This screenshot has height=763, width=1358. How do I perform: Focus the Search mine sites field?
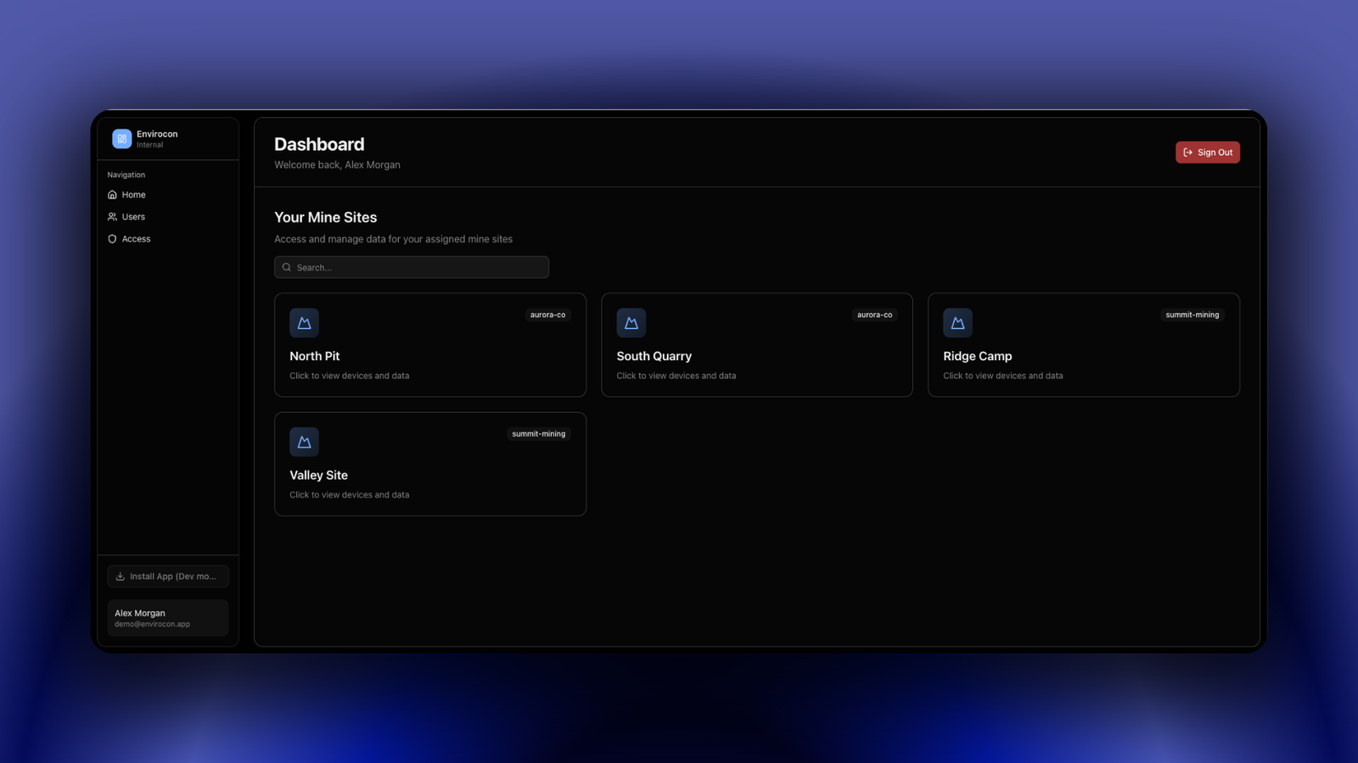[412, 267]
